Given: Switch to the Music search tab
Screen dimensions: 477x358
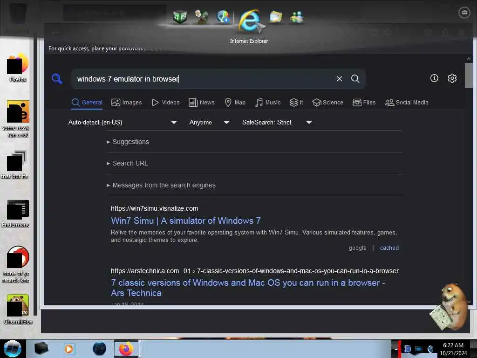Looking at the screenshot, I should click(268, 102).
